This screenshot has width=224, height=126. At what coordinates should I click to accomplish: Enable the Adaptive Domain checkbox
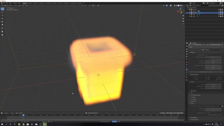[192, 95]
